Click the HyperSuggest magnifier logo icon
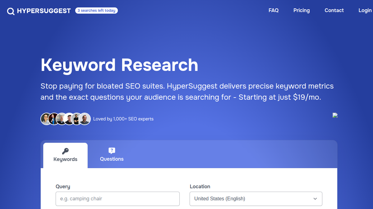373x209 pixels. 11,11
